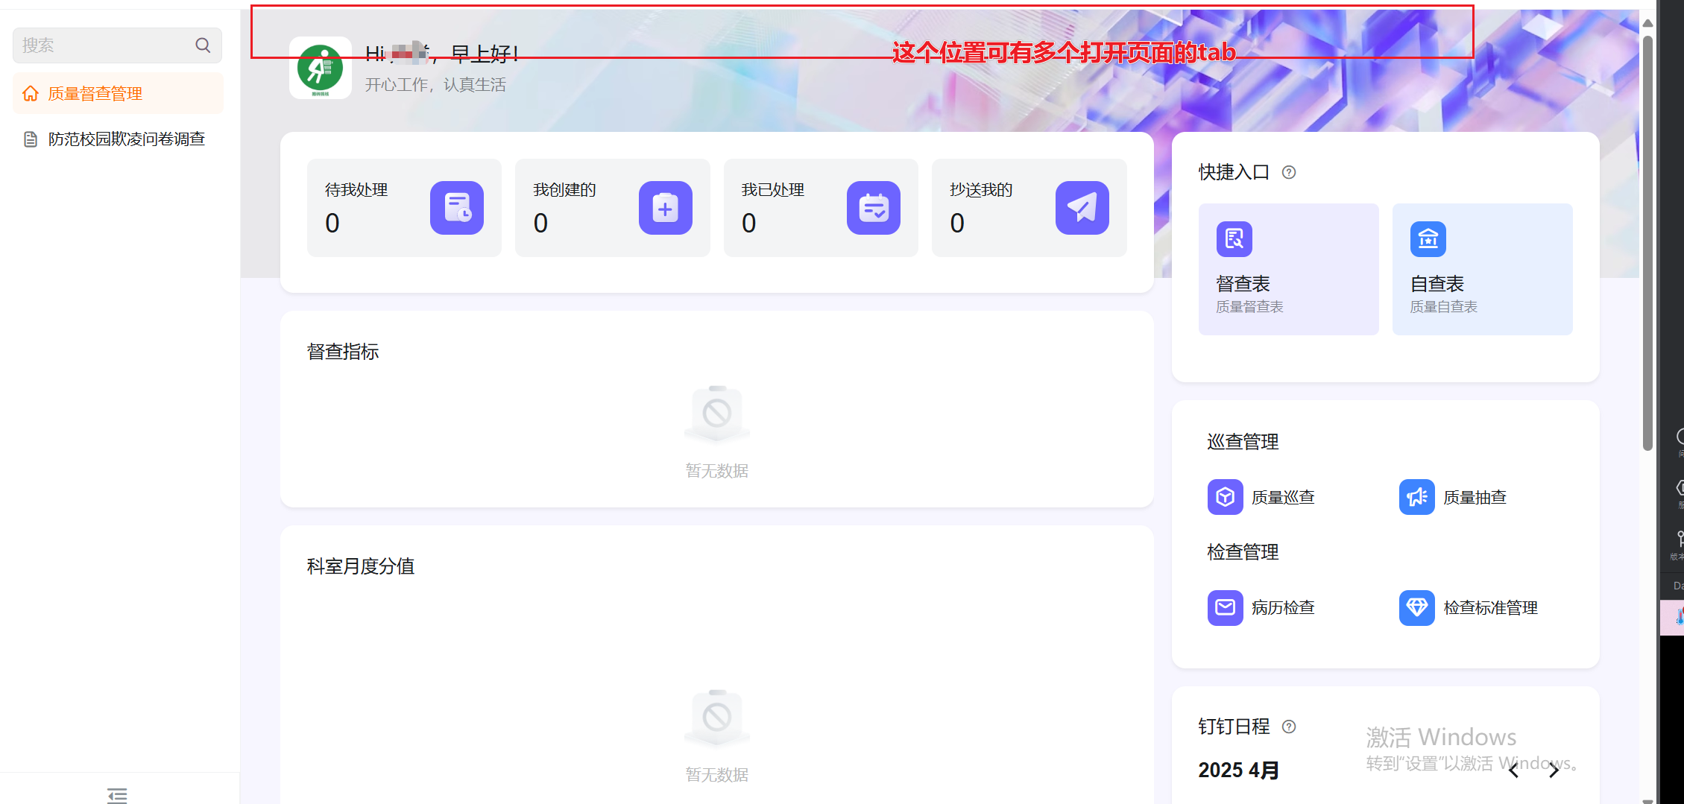Click the 督查表 shortcut icon
The image size is (1684, 804).
[1234, 239]
